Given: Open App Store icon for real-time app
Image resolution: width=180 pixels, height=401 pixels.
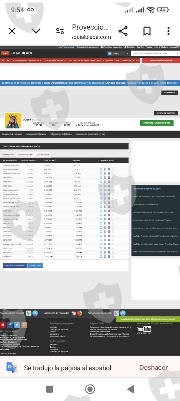Looking at the screenshot, I should pos(123,313).
